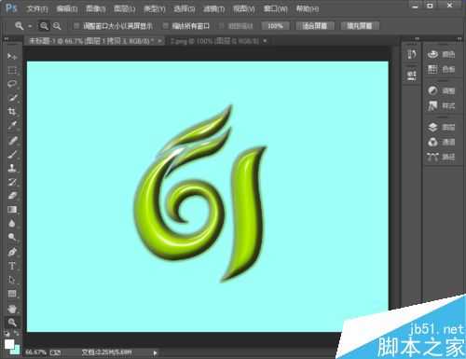Select the Hand tool
The width and height of the screenshot is (466, 359).
pyautogui.click(x=12, y=309)
